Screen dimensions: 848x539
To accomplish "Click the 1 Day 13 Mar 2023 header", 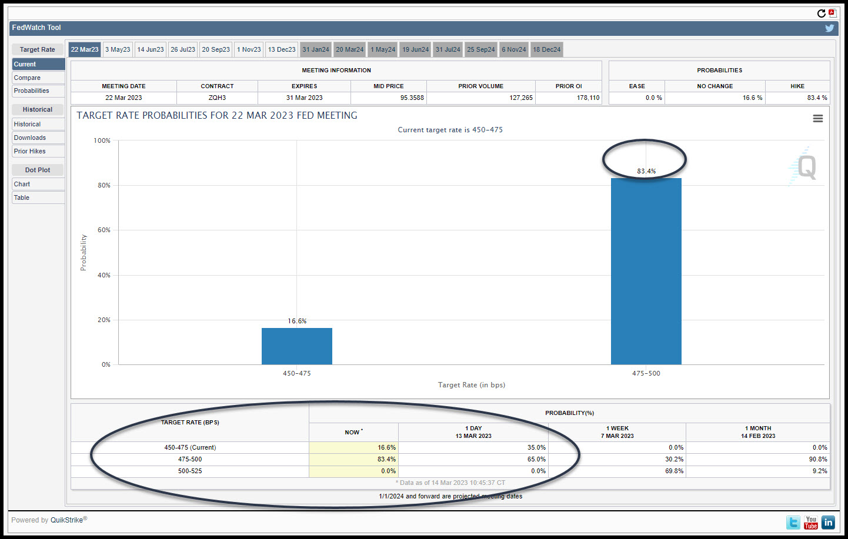I will coord(473,432).
